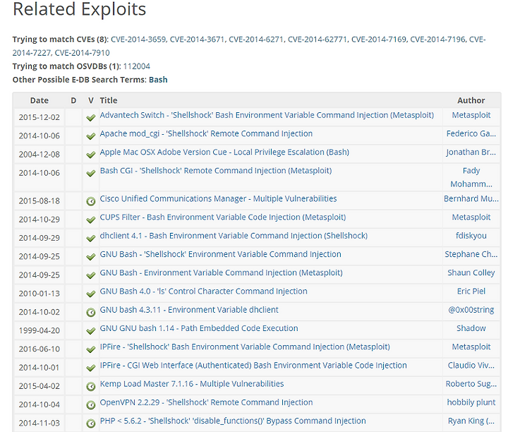
Task: Click verified checkmark for Apple Mac OSX row
Action: pos(91,155)
